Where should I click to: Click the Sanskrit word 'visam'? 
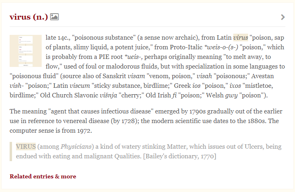click(x=136, y=76)
